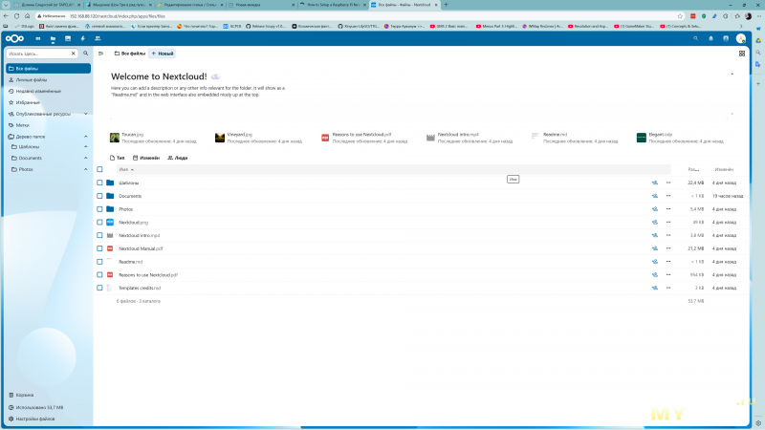Go to Избранные in the sidebar

(29, 102)
